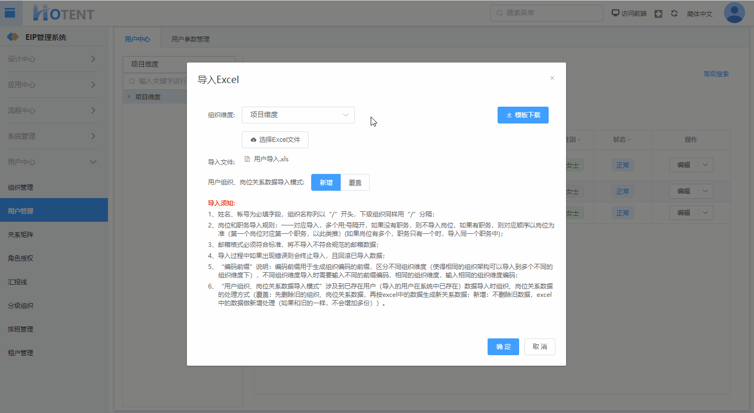Click the 用户导入.xls file entry
The image size is (754, 413).
[x=271, y=159]
